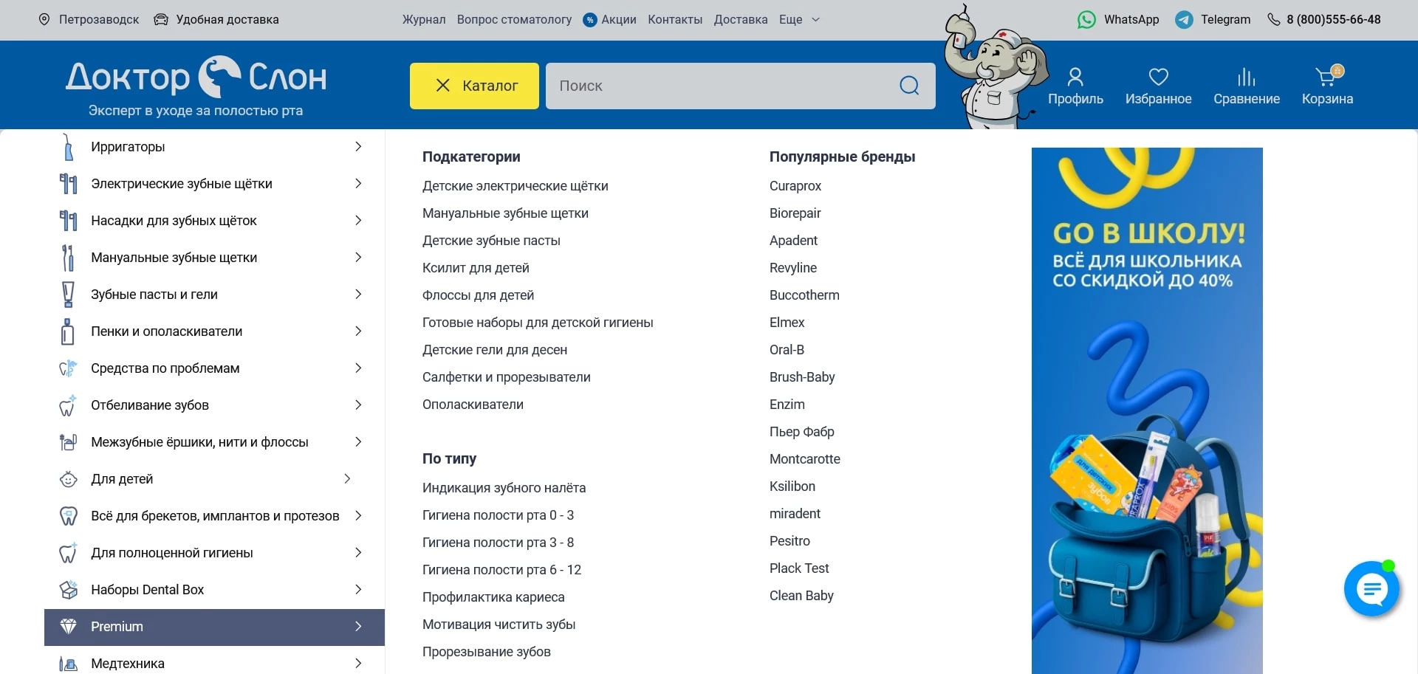Open the chat bubble in the bottom corner
The width and height of the screenshot is (1418, 674).
click(x=1372, y=589)
